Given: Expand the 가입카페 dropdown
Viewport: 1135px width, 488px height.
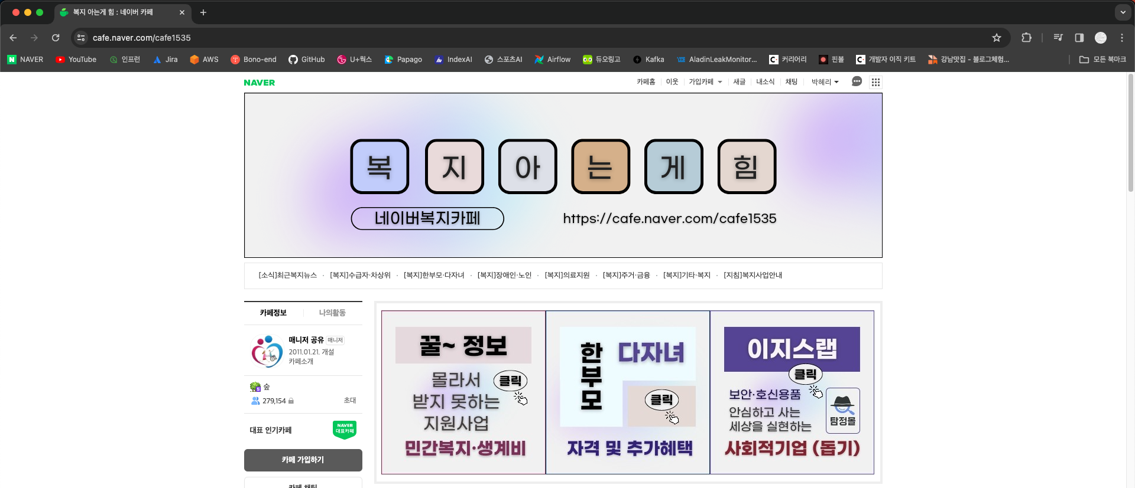Looking at the screenshot, I should (x=705, y=82).
